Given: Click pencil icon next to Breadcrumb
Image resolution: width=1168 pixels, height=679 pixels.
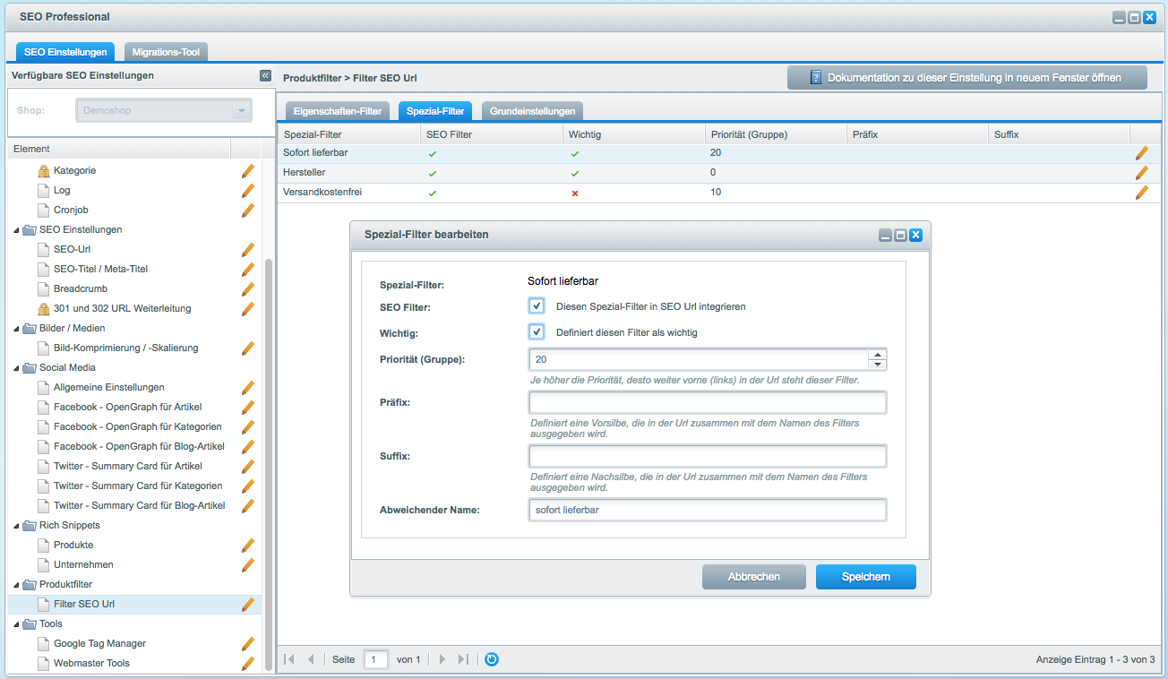Looking at the screenshot, I should point(248,288).
